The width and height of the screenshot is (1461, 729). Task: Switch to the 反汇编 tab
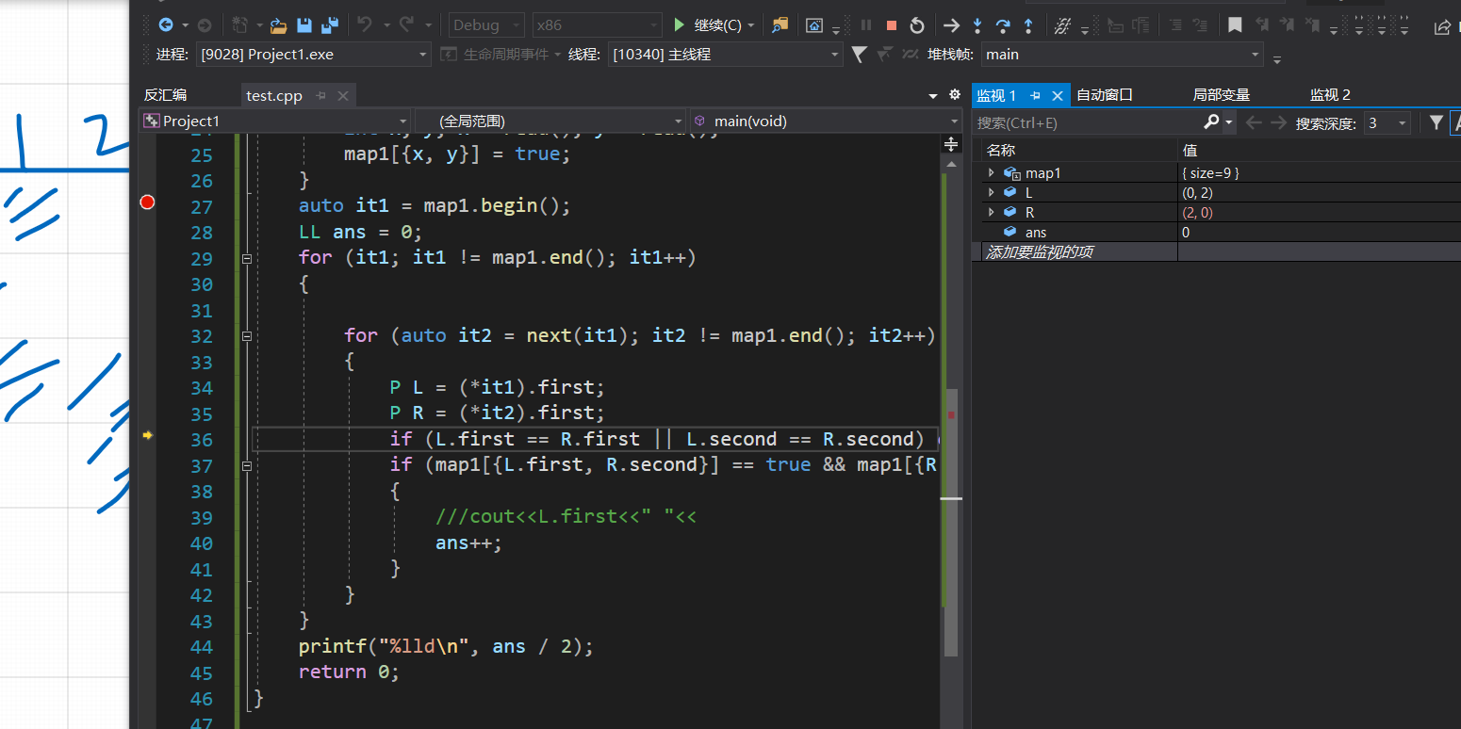point(165,95)
